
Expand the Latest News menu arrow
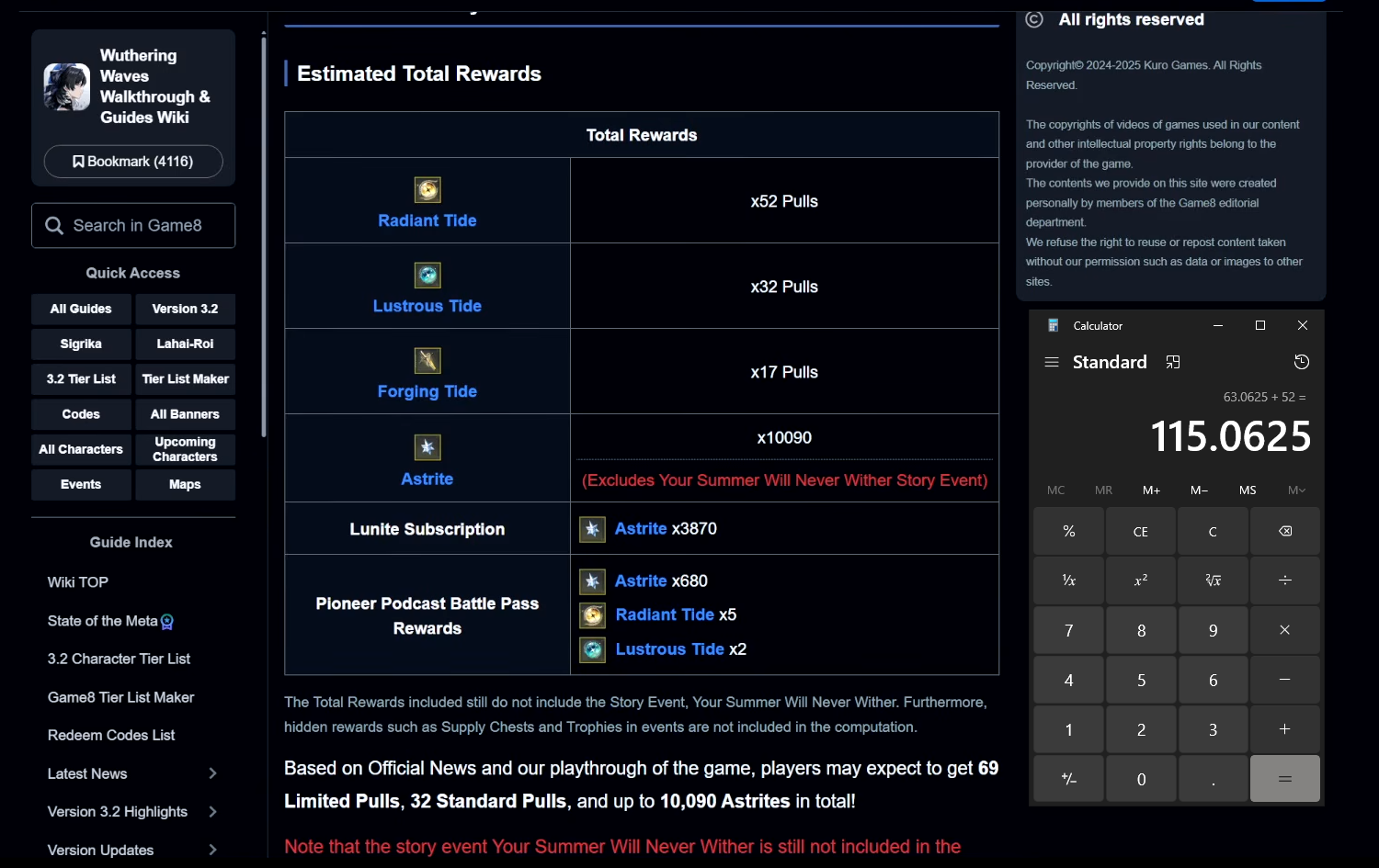(212, 773)
